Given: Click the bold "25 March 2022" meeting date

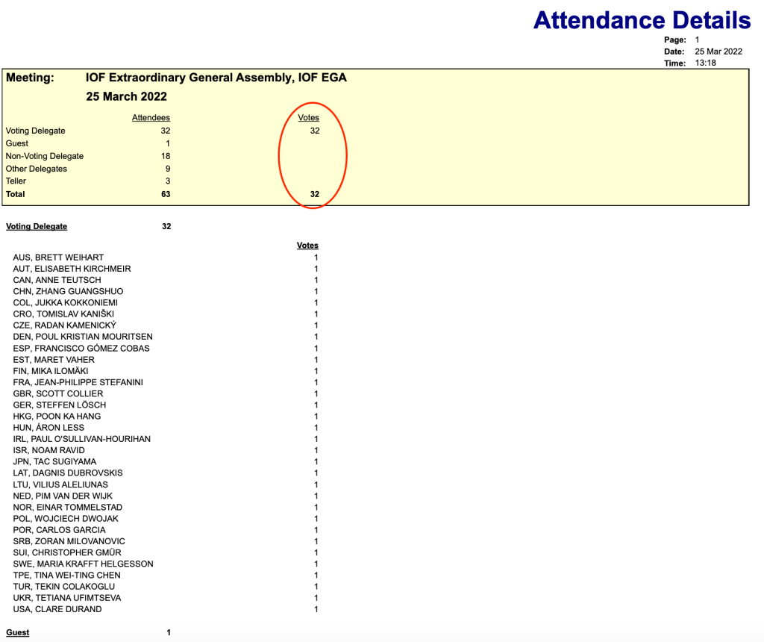Looking at the screenshot, I should pos(126,97).
